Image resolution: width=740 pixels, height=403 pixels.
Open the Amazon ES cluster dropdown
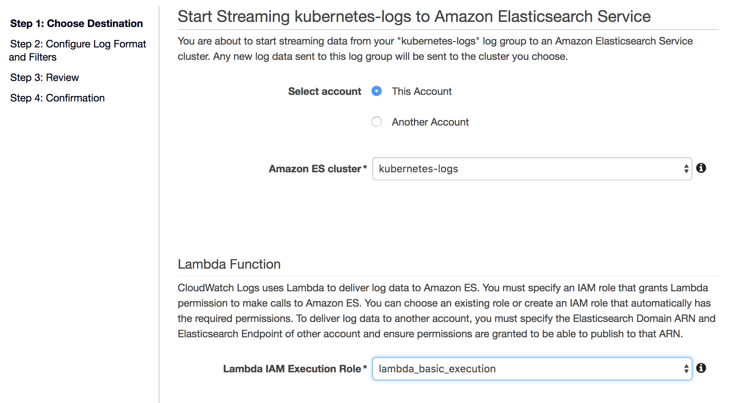click(530, 169)
